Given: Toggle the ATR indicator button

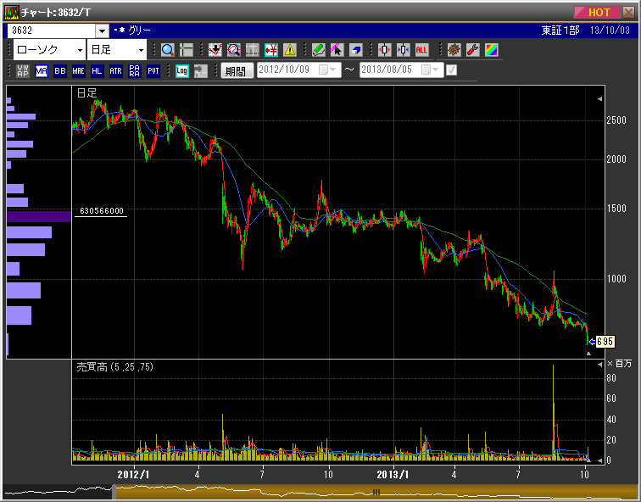Looking at the screenshot, I should coord(116,71).
